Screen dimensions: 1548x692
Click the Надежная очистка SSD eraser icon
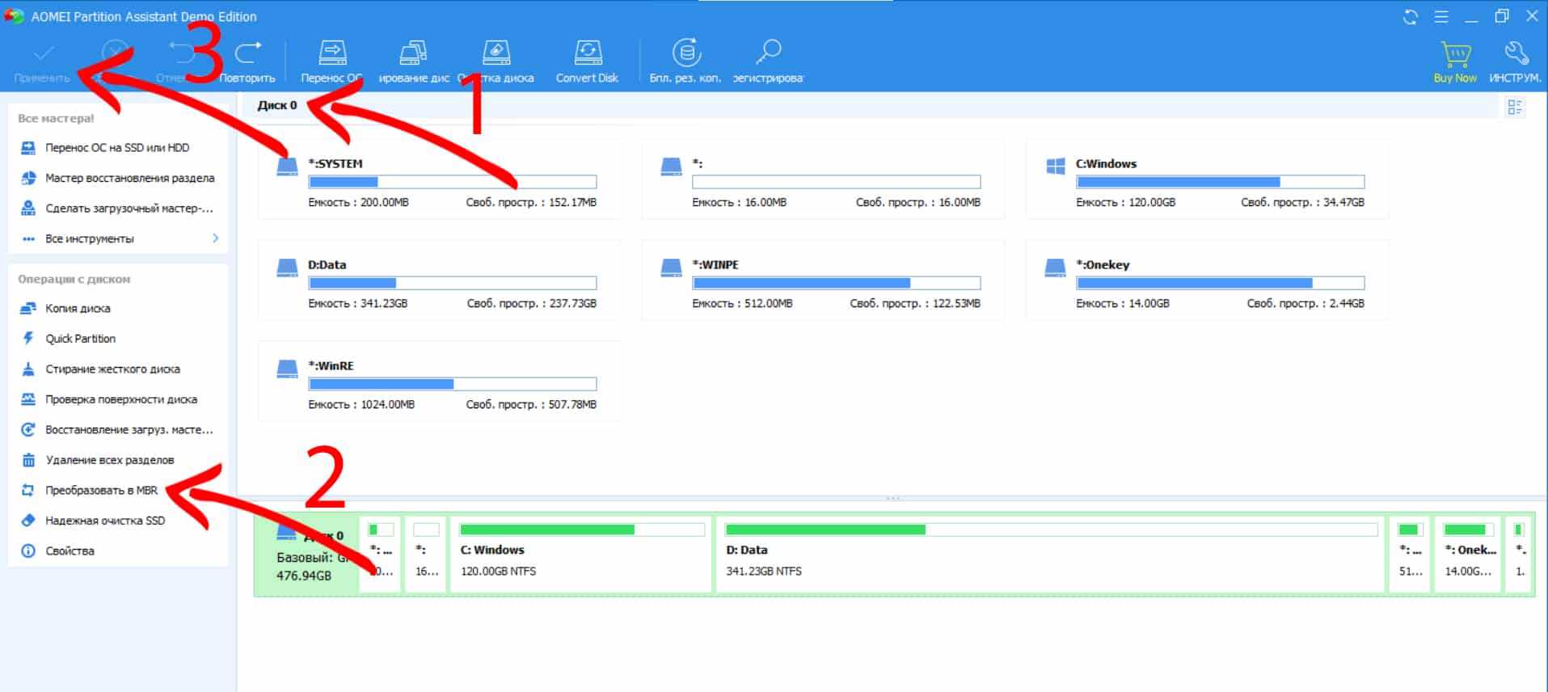[28, 521]
